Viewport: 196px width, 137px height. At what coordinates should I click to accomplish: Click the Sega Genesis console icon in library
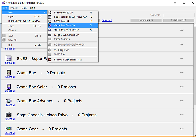pyautogui.click(x=9, y=115)
